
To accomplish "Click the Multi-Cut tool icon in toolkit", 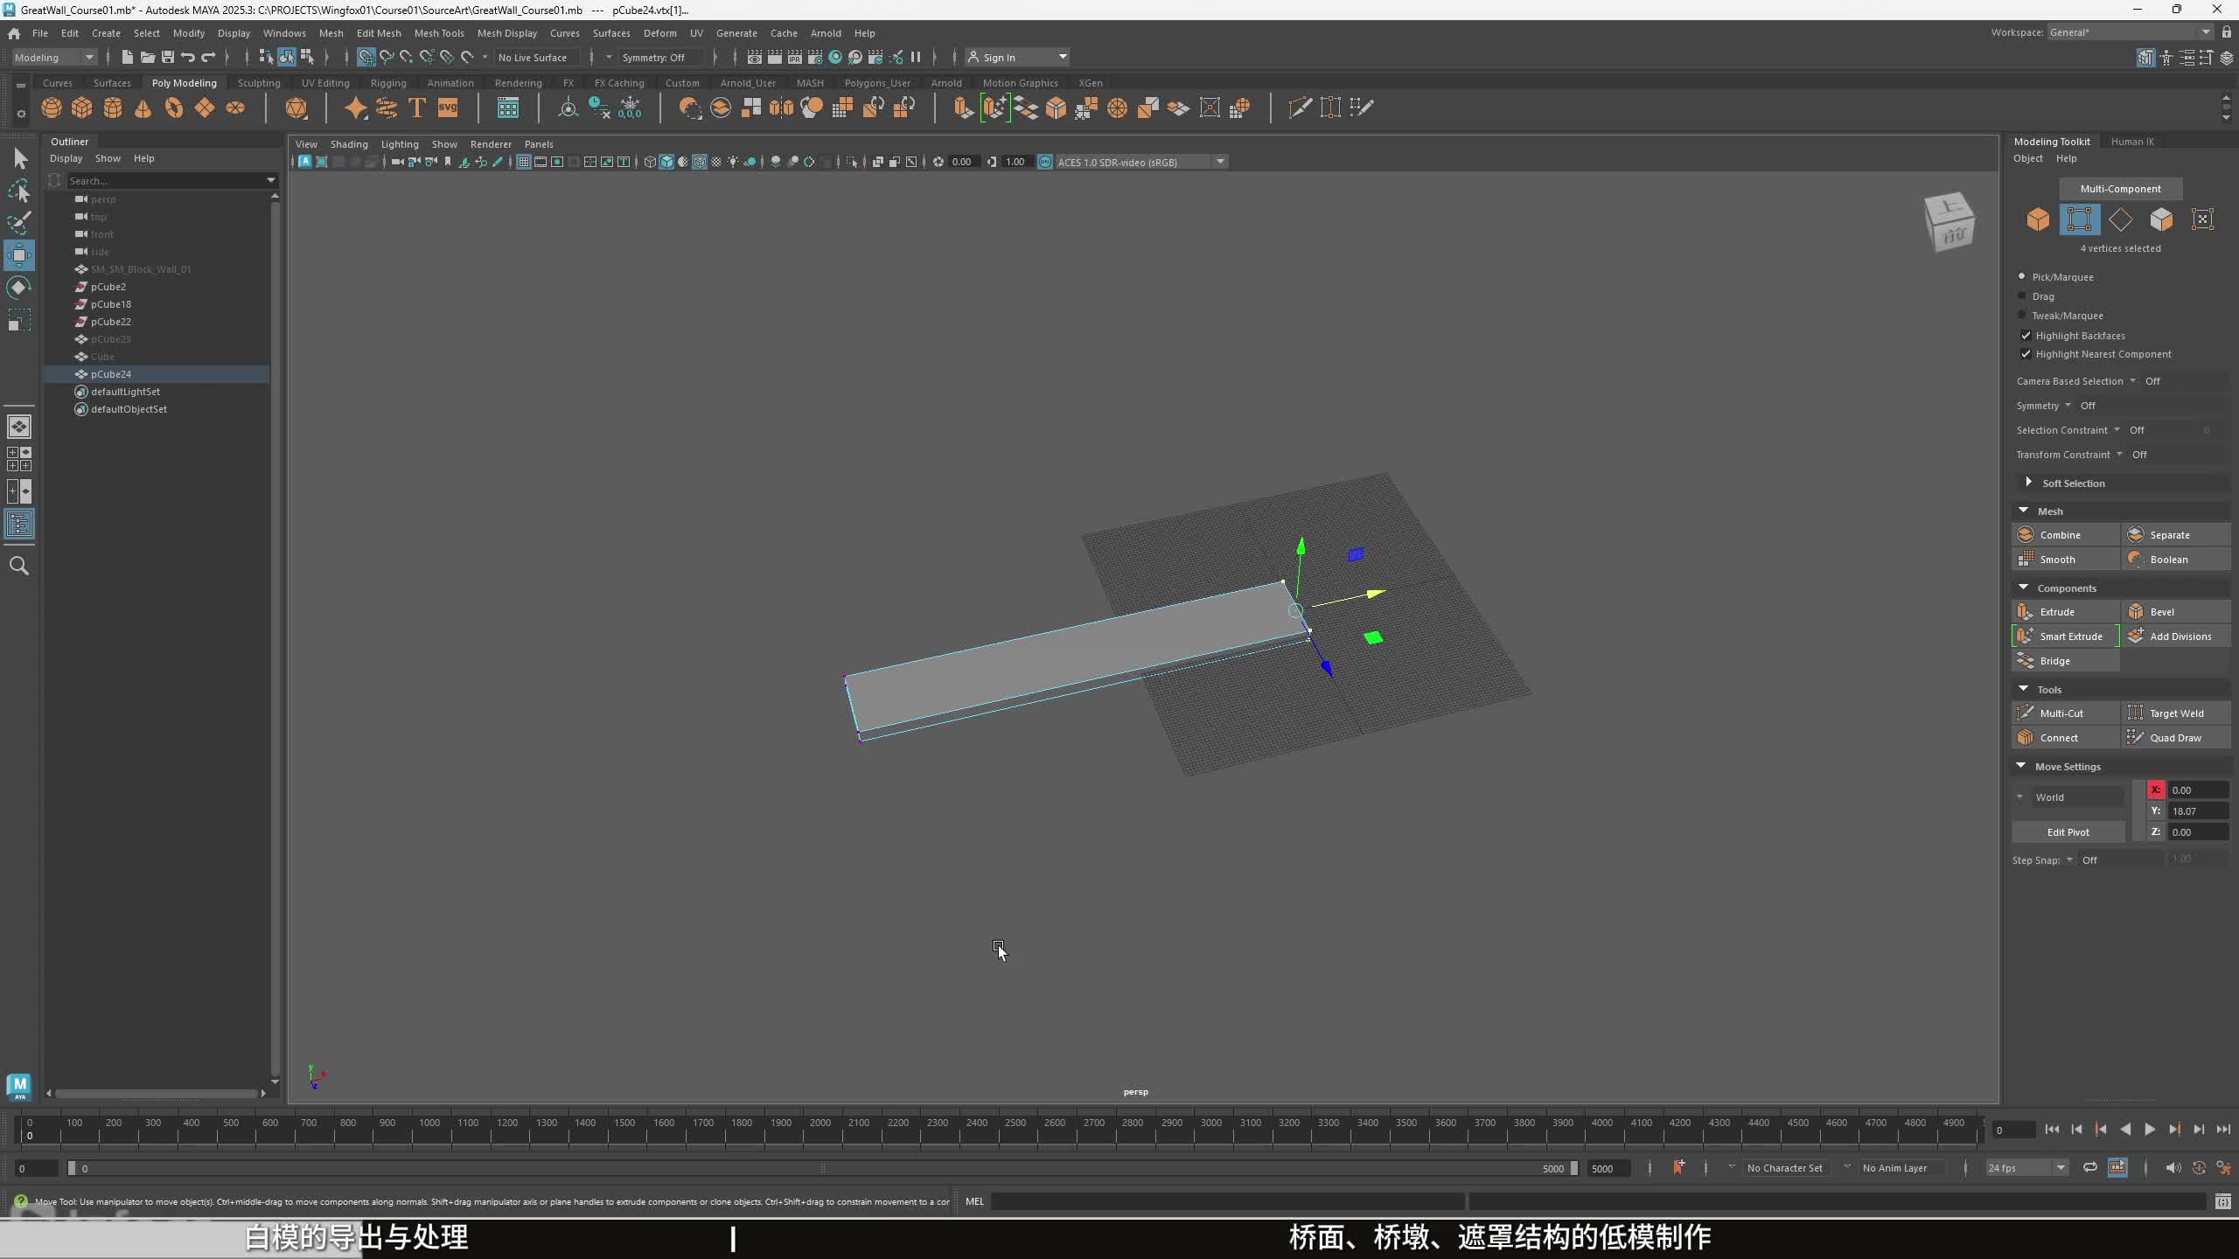I will click(x=2026, y=713).
